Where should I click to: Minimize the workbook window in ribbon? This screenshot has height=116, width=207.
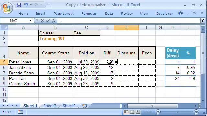[188, 13]
